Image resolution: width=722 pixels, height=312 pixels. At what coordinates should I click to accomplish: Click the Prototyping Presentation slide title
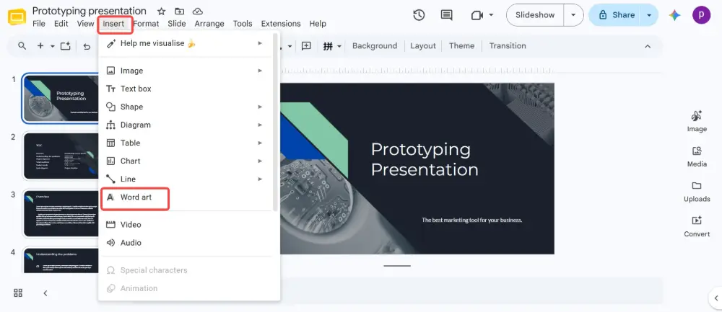point(425,159)
